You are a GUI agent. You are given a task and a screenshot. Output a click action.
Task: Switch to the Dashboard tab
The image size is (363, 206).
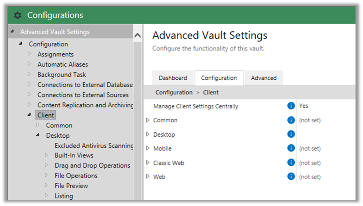click(173, 78)
